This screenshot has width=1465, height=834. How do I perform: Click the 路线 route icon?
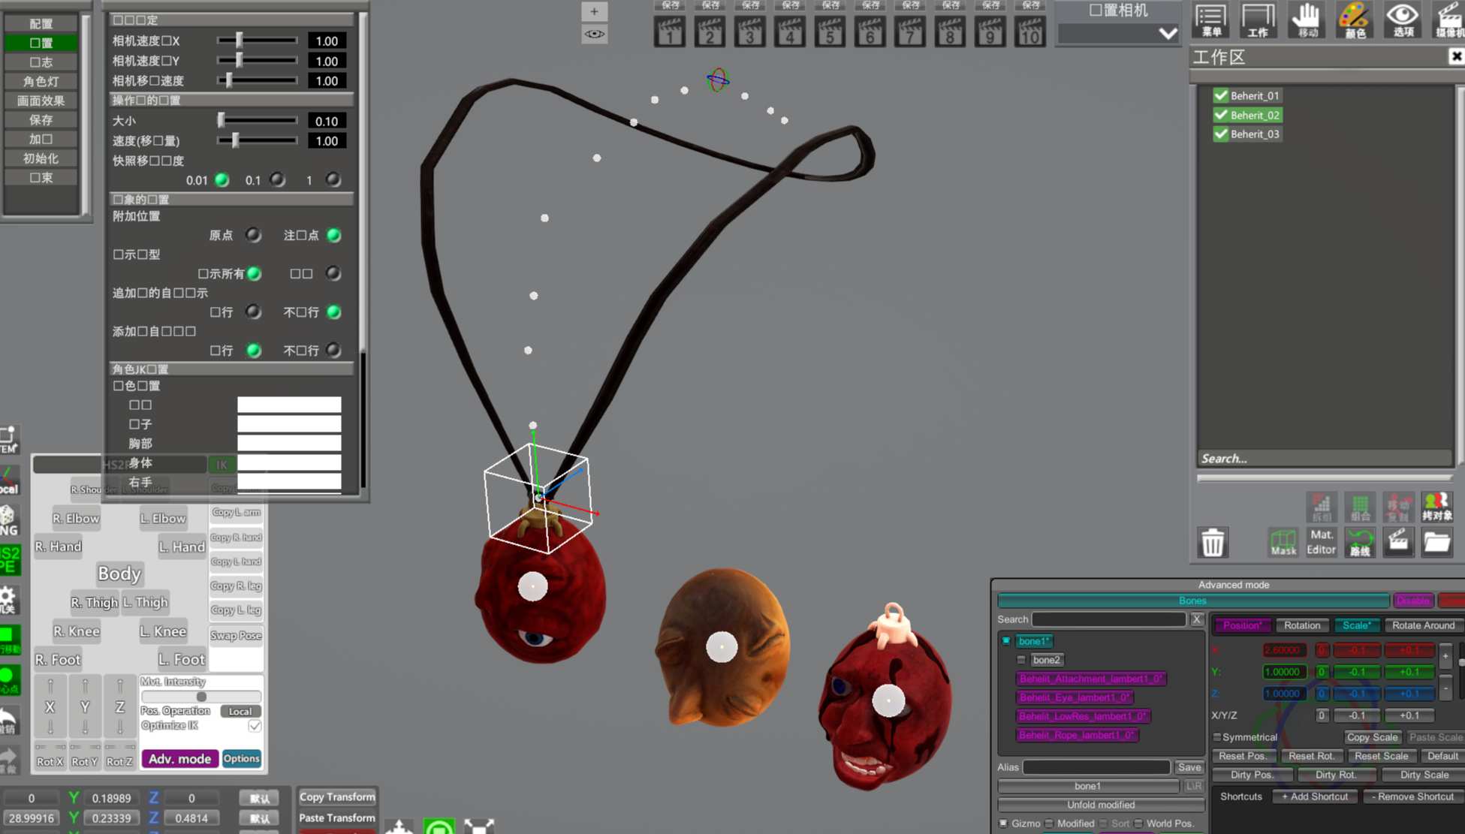click(1360, 542)
